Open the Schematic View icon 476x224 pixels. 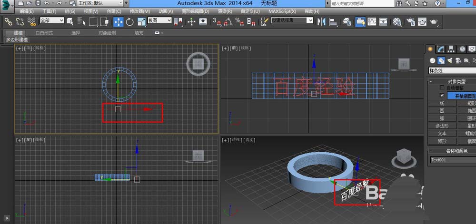pos(383,21)
